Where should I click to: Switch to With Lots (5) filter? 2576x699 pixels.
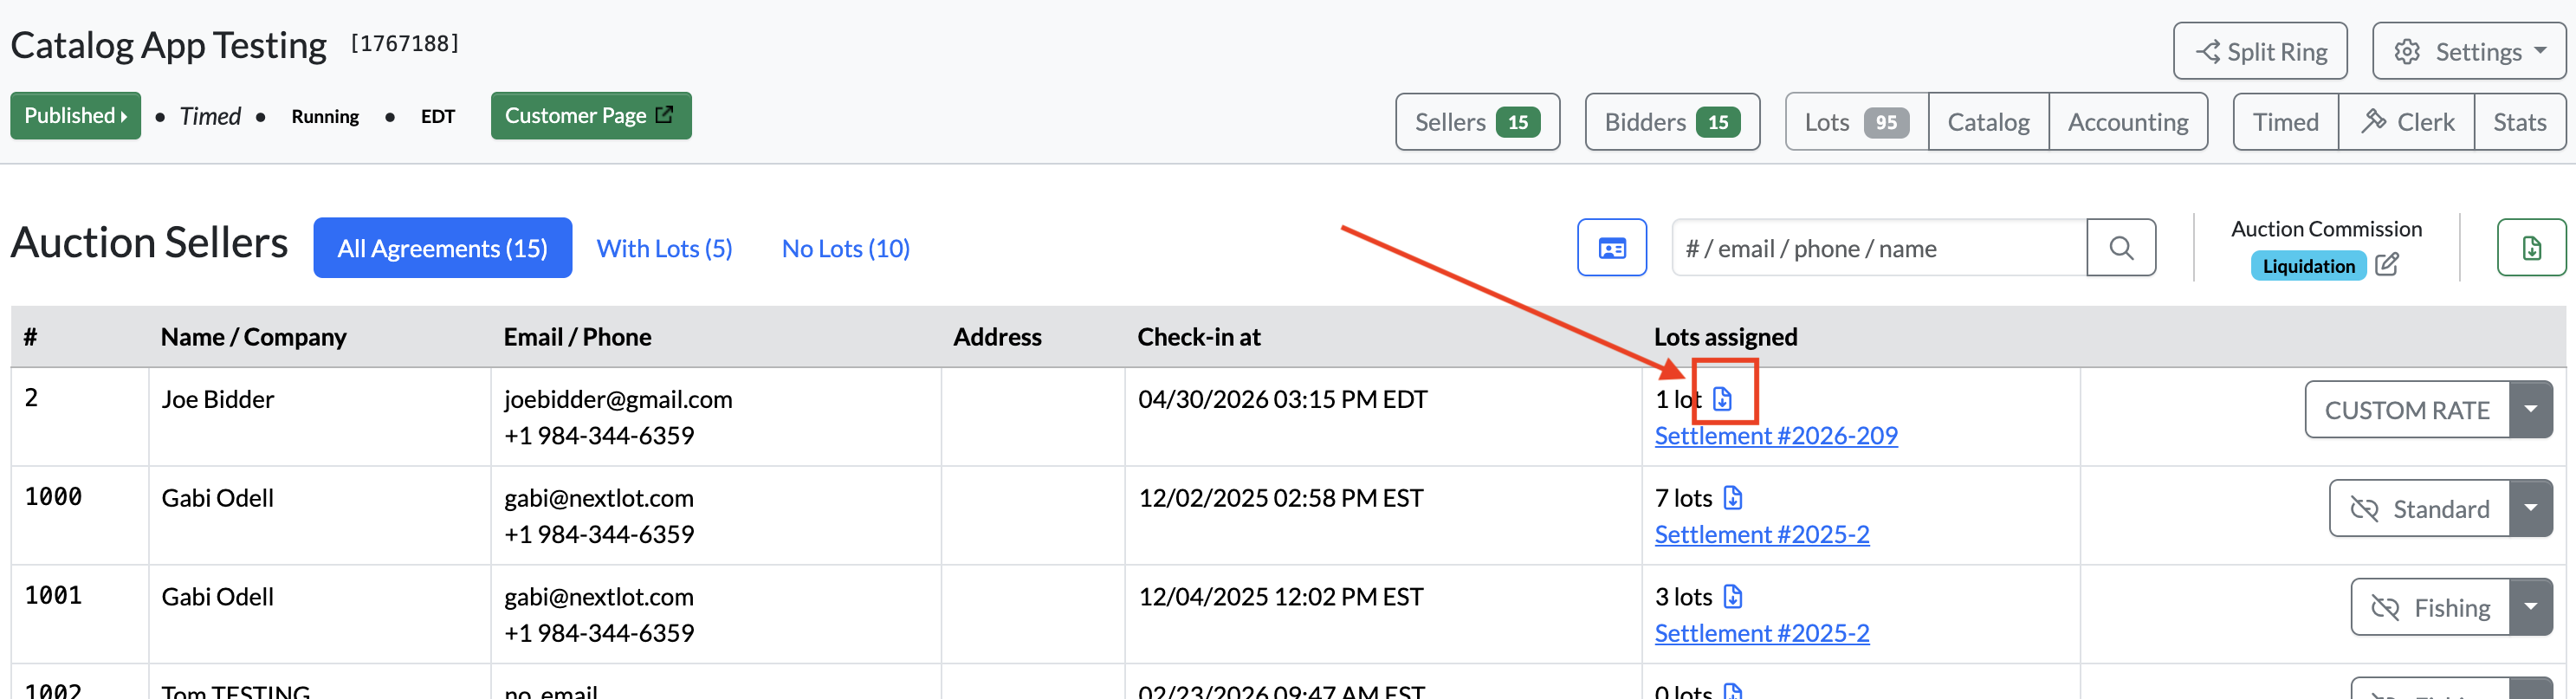665,248
